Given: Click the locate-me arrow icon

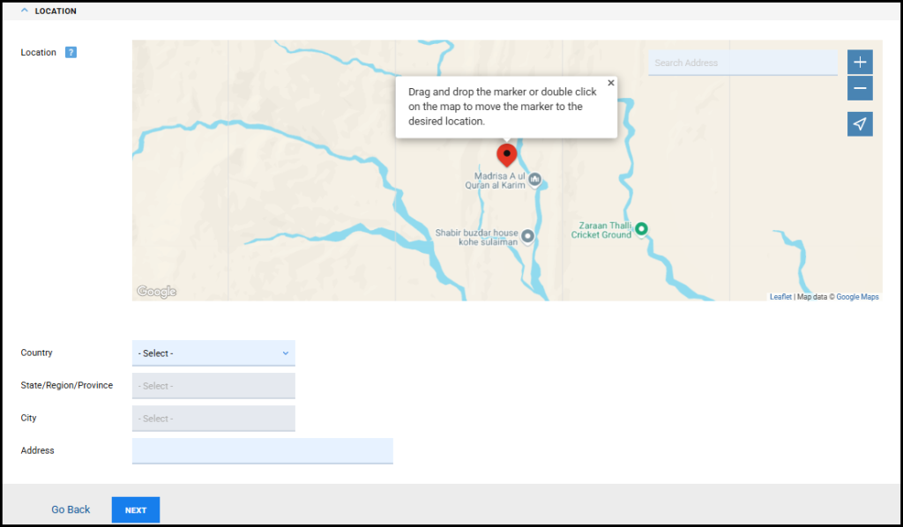Looking at the screenshot, I should pos(859,123).
